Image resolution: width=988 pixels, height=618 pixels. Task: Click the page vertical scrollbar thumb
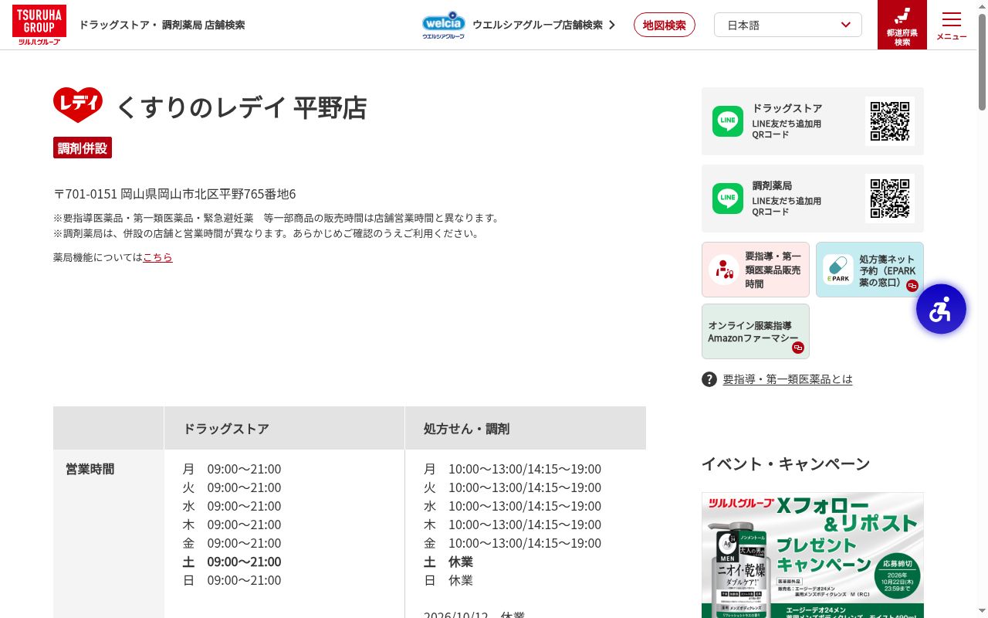982,62
